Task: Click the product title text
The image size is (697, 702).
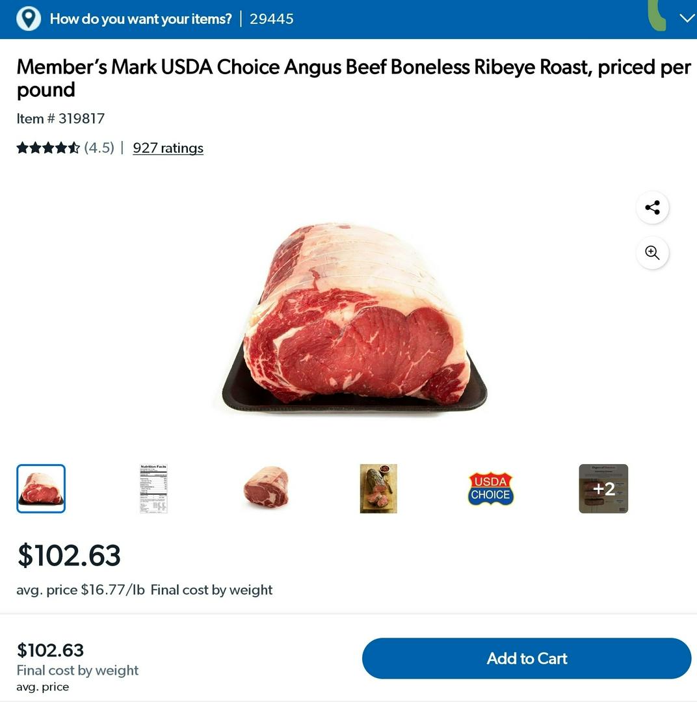Action: click(354, 79)
